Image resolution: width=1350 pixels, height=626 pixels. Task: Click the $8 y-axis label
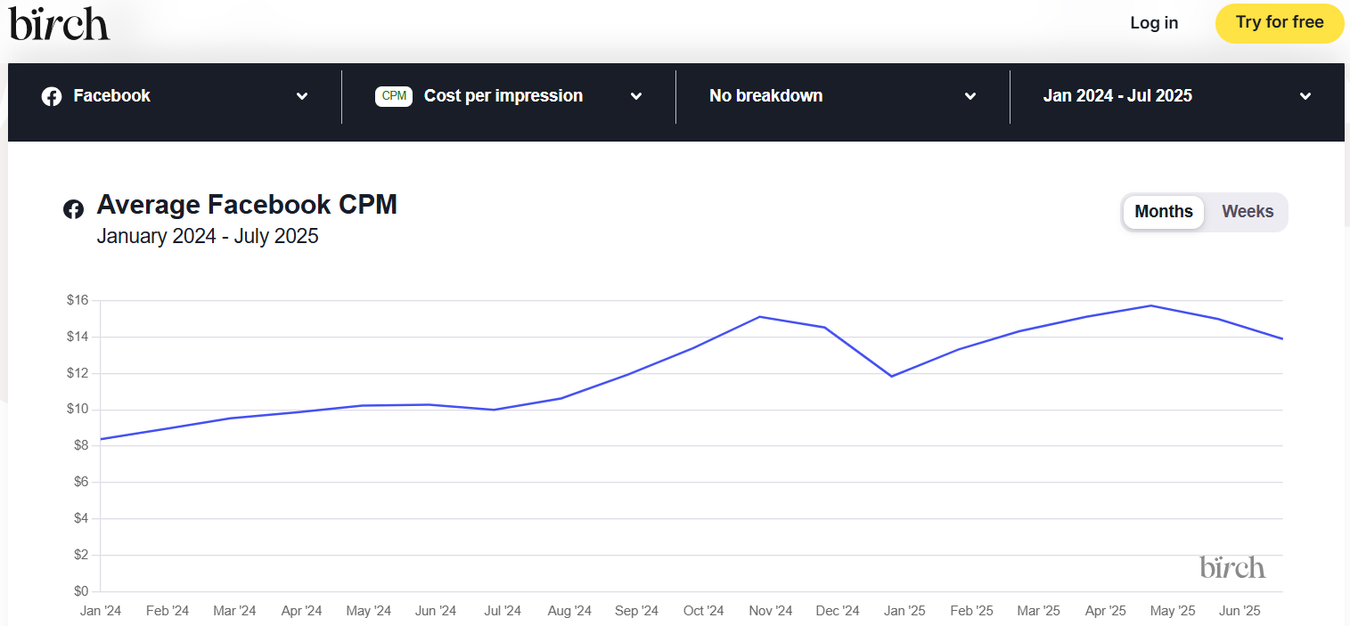click(80, 445)
